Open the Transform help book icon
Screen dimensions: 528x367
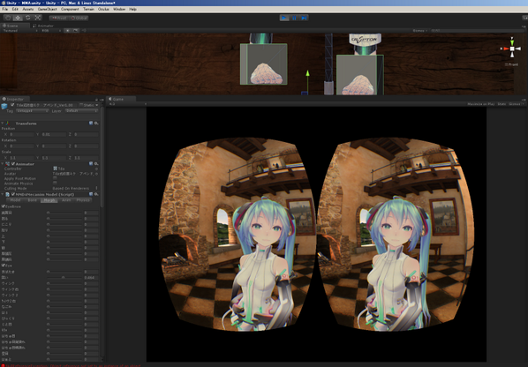[91, 124]
